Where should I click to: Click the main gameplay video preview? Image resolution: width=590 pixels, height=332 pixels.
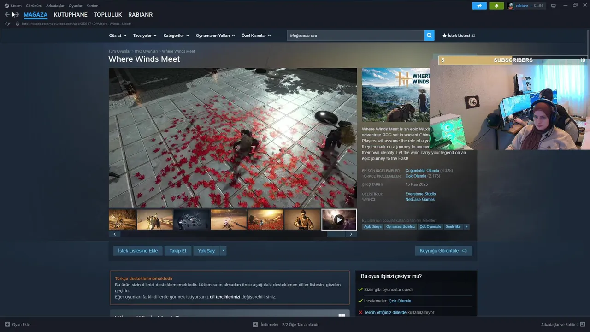click(233, 138)
